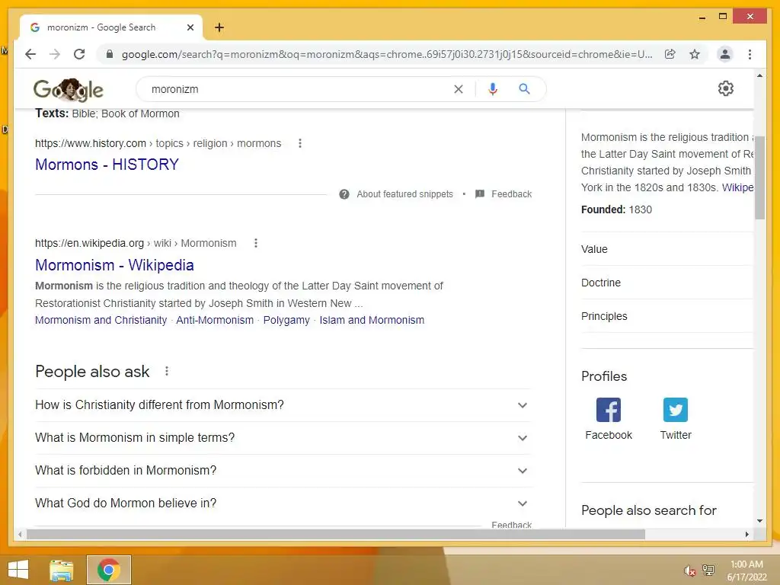Bookmark this page with the star
The image size is (780, 585).
[x=695, y=54]
